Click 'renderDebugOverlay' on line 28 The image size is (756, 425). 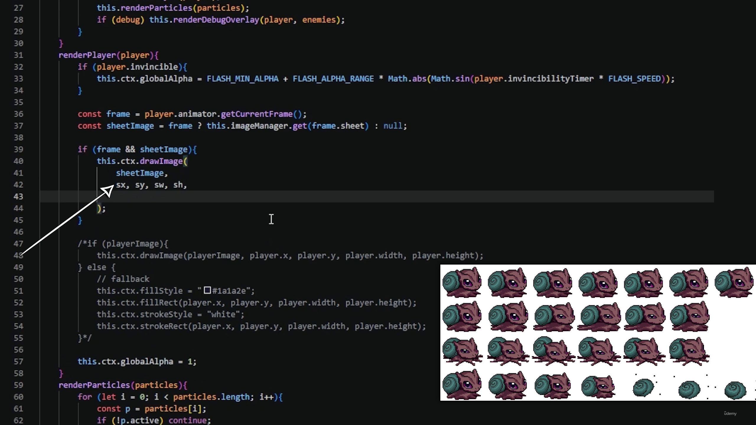(x=216, y=20)
